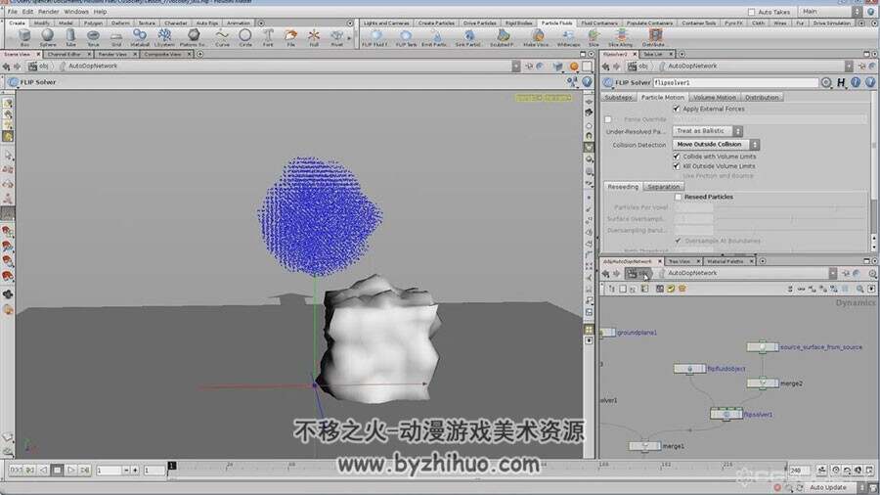Toggle Apply External Forces checkbox

[677, 109]
